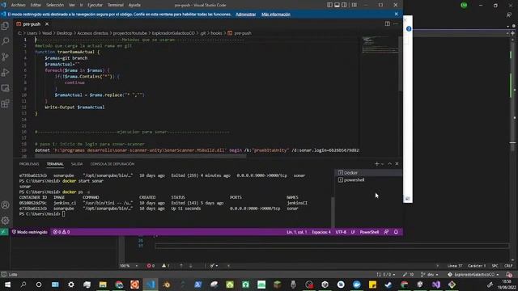
Task: Open Visual Studio purple icon on taskbar
Action: pyautogui.click(x=436, y=285)
